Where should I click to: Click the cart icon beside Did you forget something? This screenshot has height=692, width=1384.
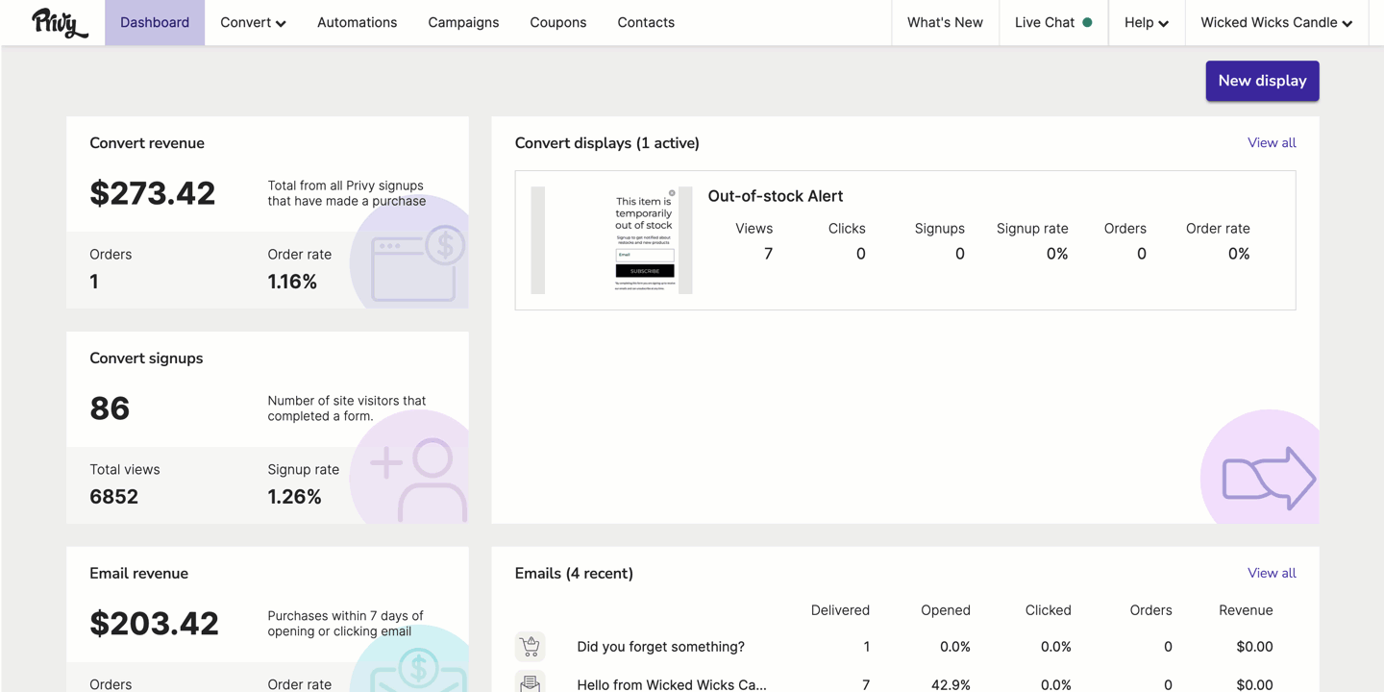[x=530, y=647]
